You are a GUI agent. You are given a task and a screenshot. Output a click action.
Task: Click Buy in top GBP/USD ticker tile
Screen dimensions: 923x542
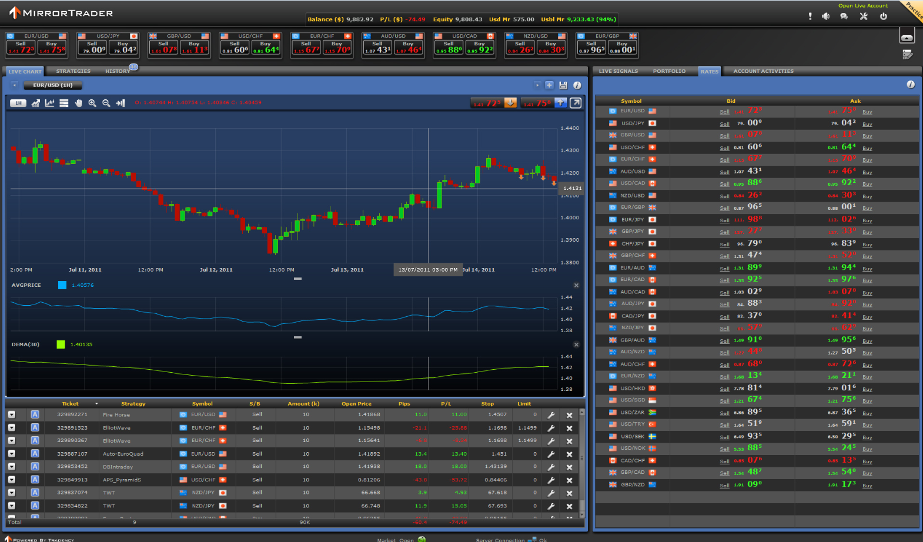point(194,48)
